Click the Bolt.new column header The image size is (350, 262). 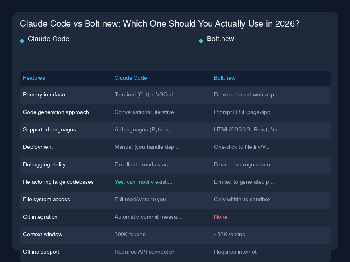pyautogui.click(x=225, y=78)
